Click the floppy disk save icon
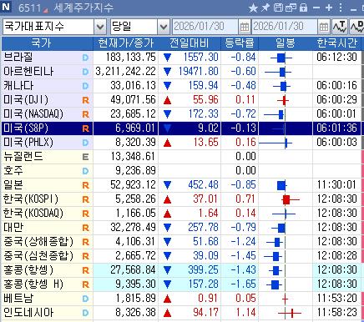364x322 pixels. [x=278, y=8]
